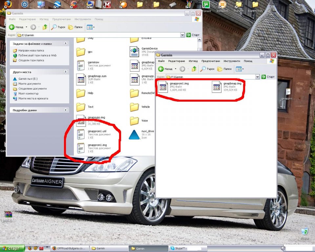Expand the Подробни данни panel
Viewport: 315px width, 252px height.
coord(66,110)
